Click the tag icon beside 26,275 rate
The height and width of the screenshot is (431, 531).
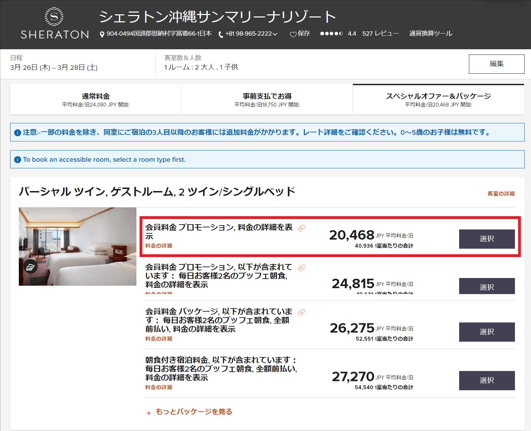(x=301, y=313)
